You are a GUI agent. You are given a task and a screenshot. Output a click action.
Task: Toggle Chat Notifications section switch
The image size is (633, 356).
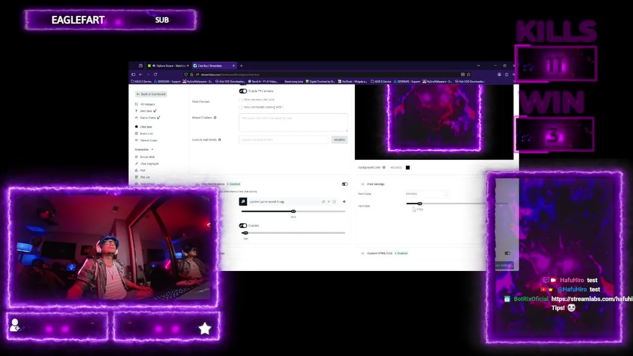[345, 184]
